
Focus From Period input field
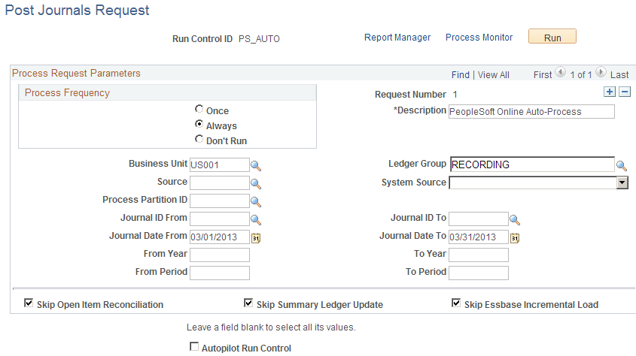[220, 273]
